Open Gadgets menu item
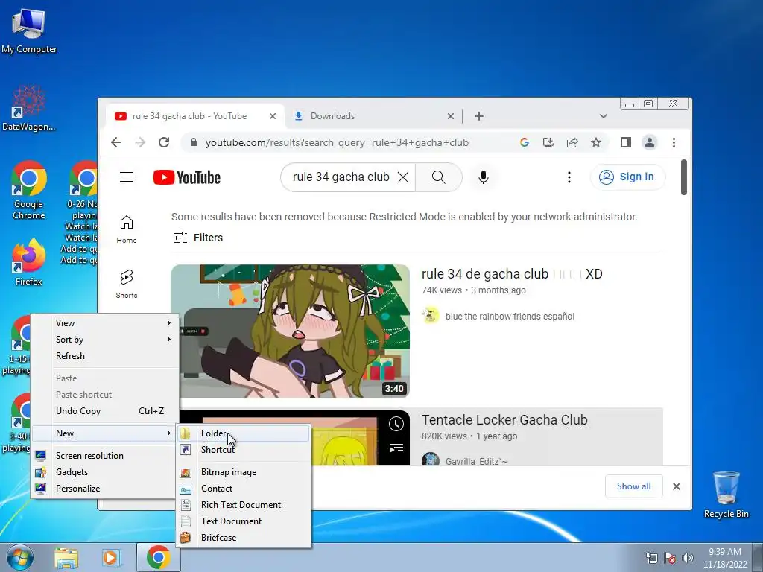 [105, 472]
